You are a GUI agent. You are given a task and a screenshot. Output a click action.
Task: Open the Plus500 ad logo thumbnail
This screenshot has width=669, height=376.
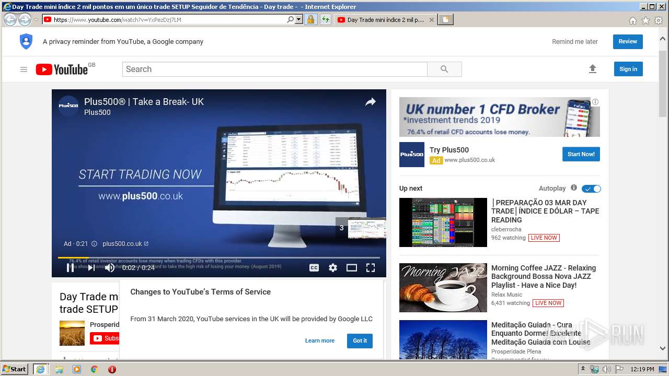coord(412,155)
